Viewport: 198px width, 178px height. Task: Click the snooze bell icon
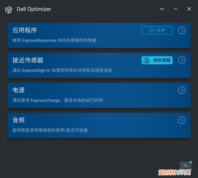point(146,60)
